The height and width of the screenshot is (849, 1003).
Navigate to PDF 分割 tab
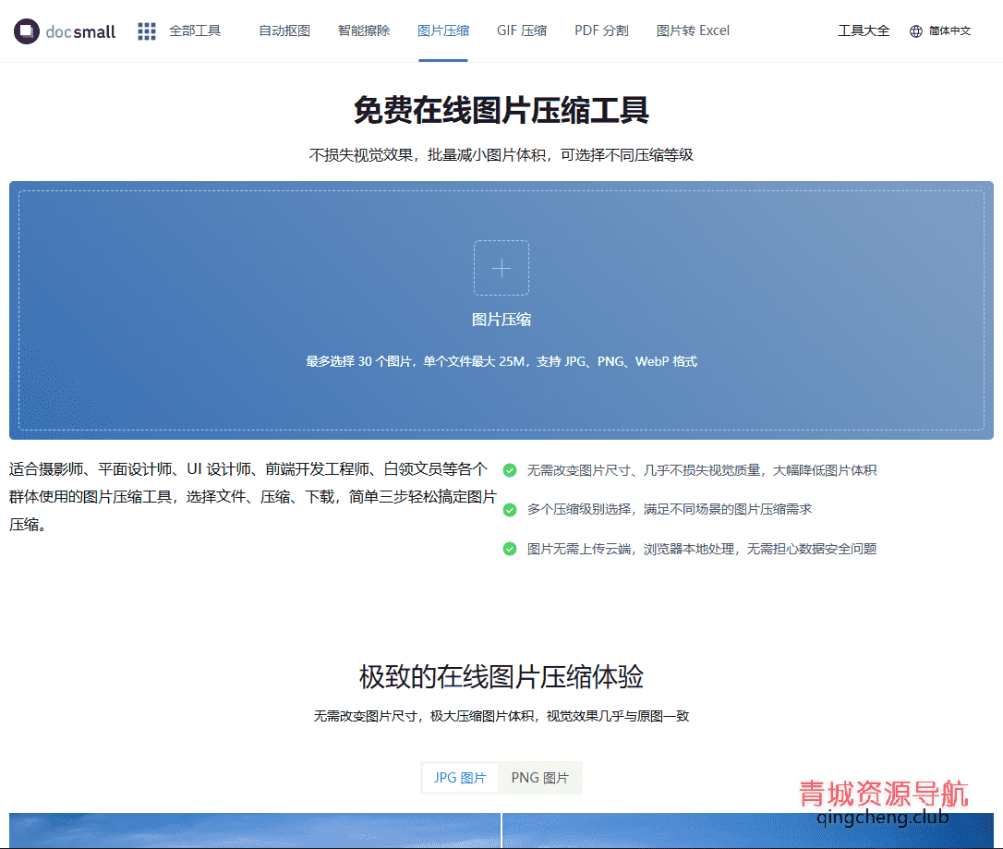[x=601, y=30]
